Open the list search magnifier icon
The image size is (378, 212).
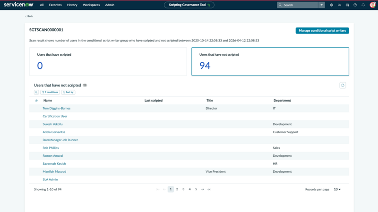point(36,92)
